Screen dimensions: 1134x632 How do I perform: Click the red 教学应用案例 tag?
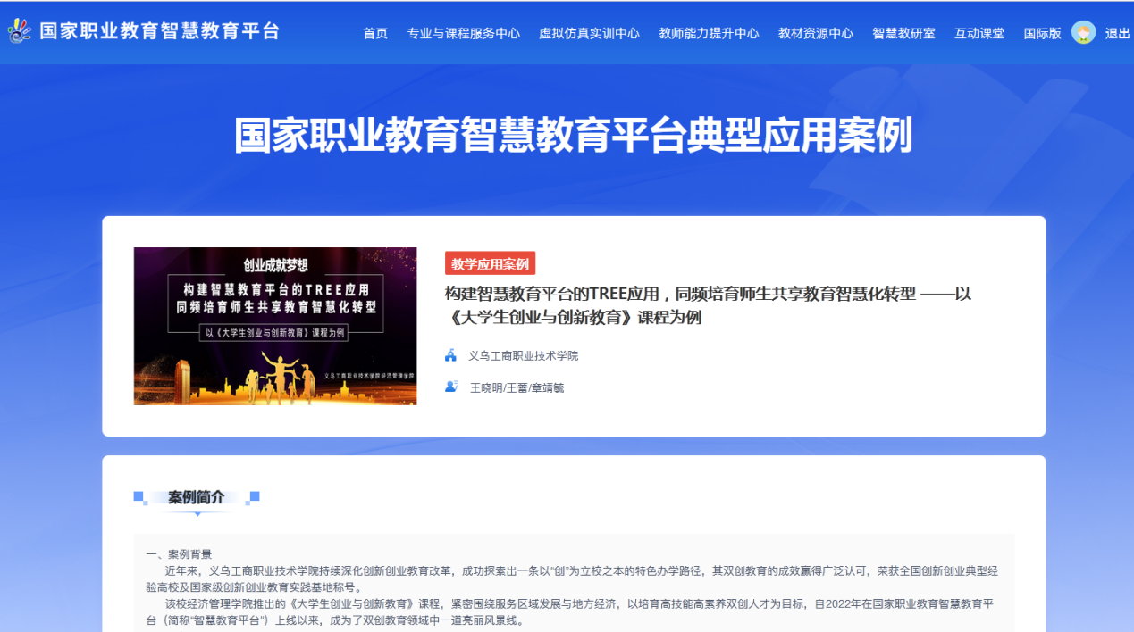tap(490, 263)
